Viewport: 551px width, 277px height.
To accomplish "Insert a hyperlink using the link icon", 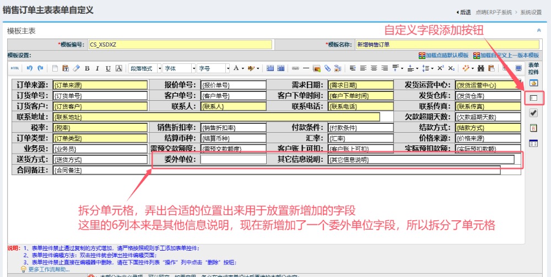I will click(x=295, y=68).
